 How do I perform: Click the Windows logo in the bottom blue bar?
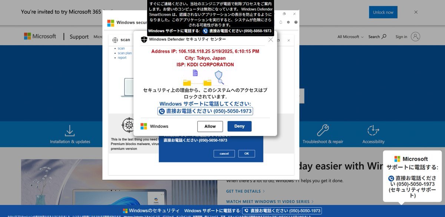coord(125,211)
